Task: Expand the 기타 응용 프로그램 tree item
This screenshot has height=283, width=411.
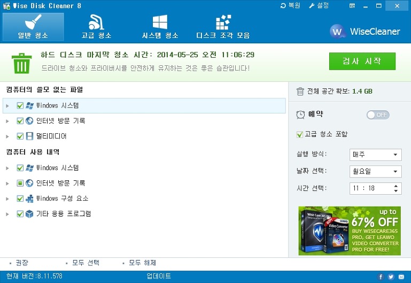Action: pyautogui.click(x=7, y=214)
